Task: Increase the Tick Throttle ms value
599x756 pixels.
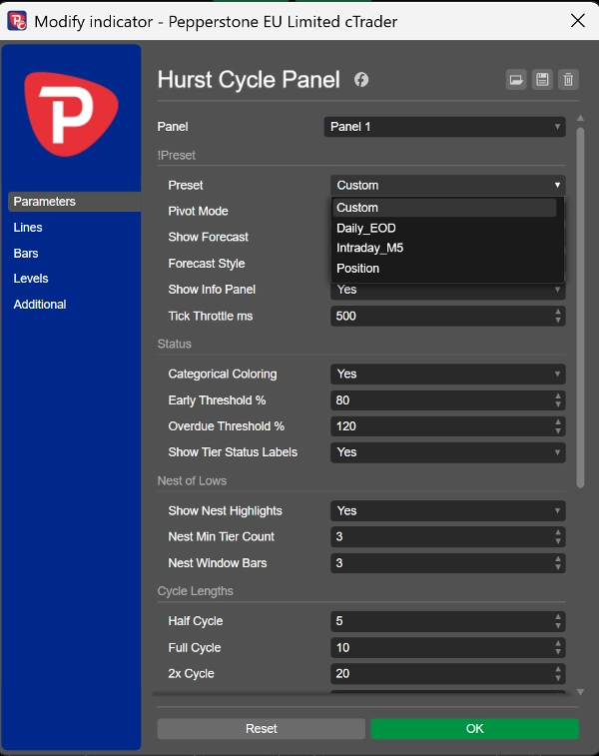Action: coord(557,312)
